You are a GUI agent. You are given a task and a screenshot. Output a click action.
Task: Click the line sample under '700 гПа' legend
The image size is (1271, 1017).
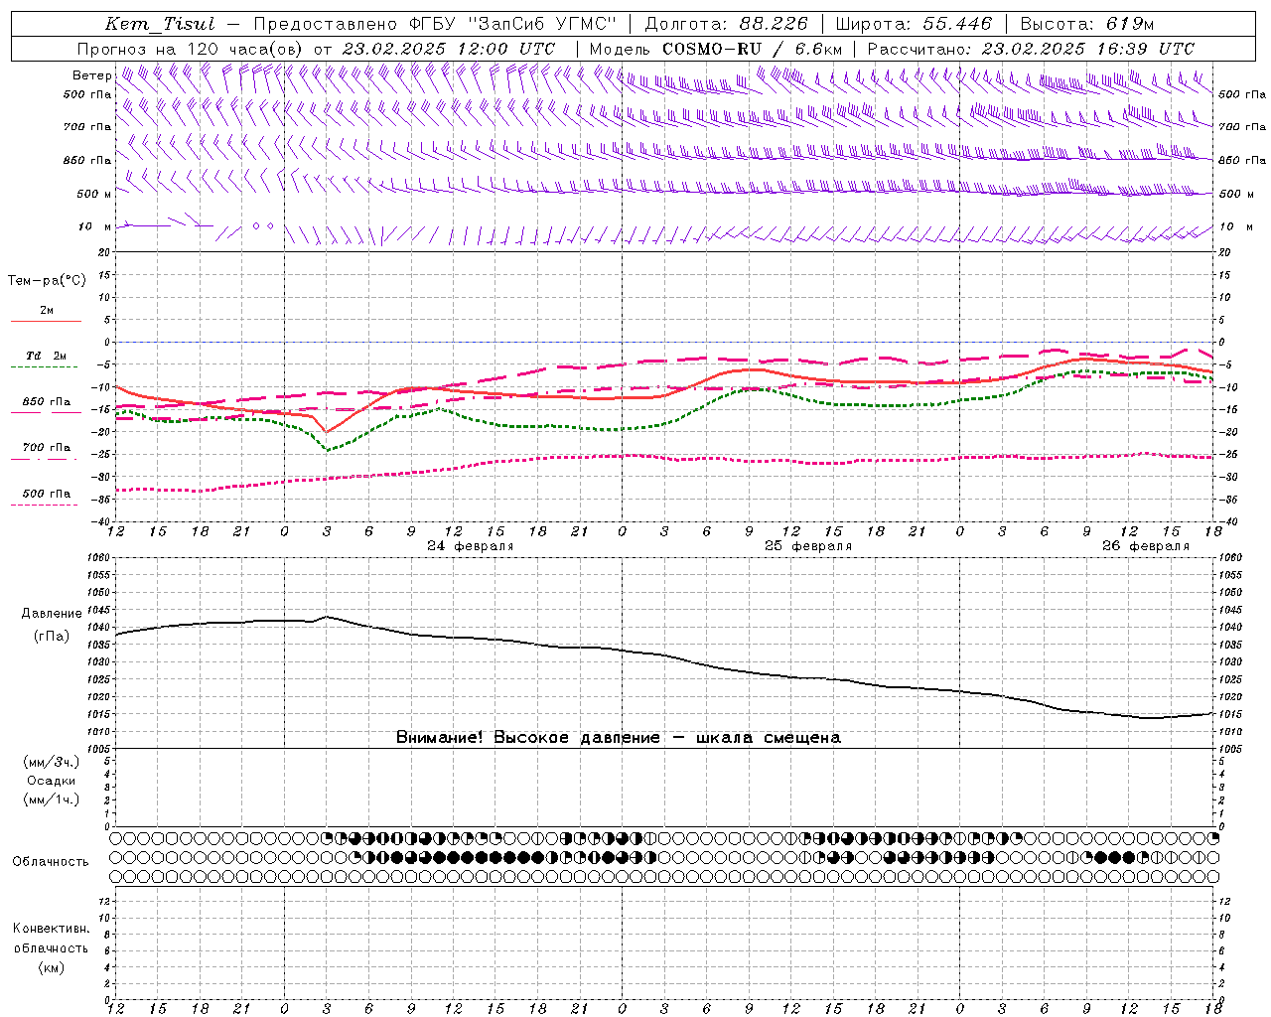[44, 459]
